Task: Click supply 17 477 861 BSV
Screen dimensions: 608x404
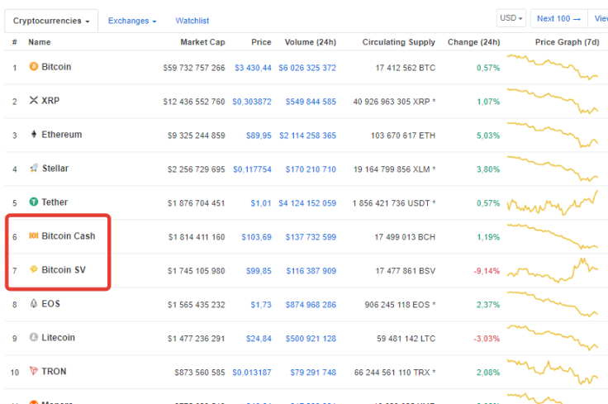Action: [406, 271]
